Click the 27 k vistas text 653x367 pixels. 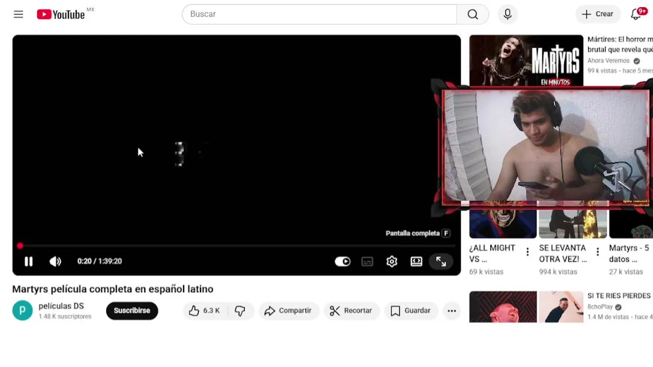pos(626,272)
